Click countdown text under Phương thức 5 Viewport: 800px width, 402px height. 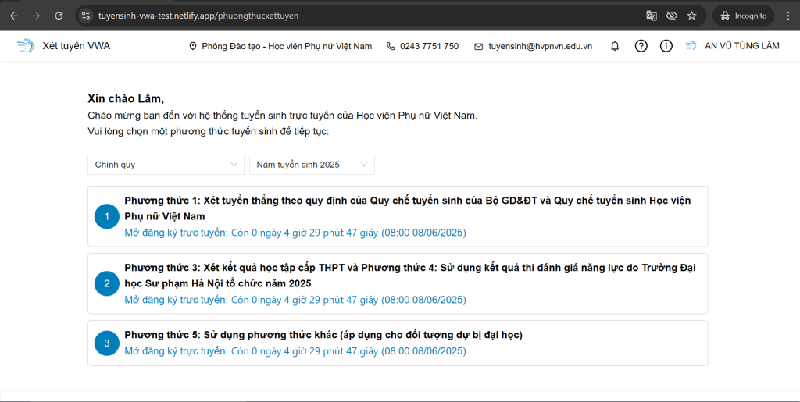(x=295, y=351)
